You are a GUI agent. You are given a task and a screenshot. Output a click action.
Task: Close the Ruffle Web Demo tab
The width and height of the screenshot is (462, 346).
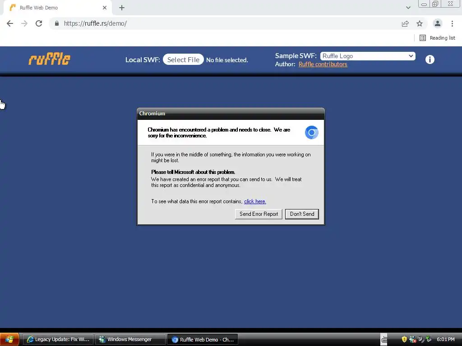(105, 8)
